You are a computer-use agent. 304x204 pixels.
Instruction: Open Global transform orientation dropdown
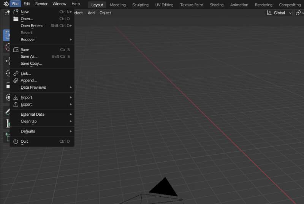click(x=279, y=13)
